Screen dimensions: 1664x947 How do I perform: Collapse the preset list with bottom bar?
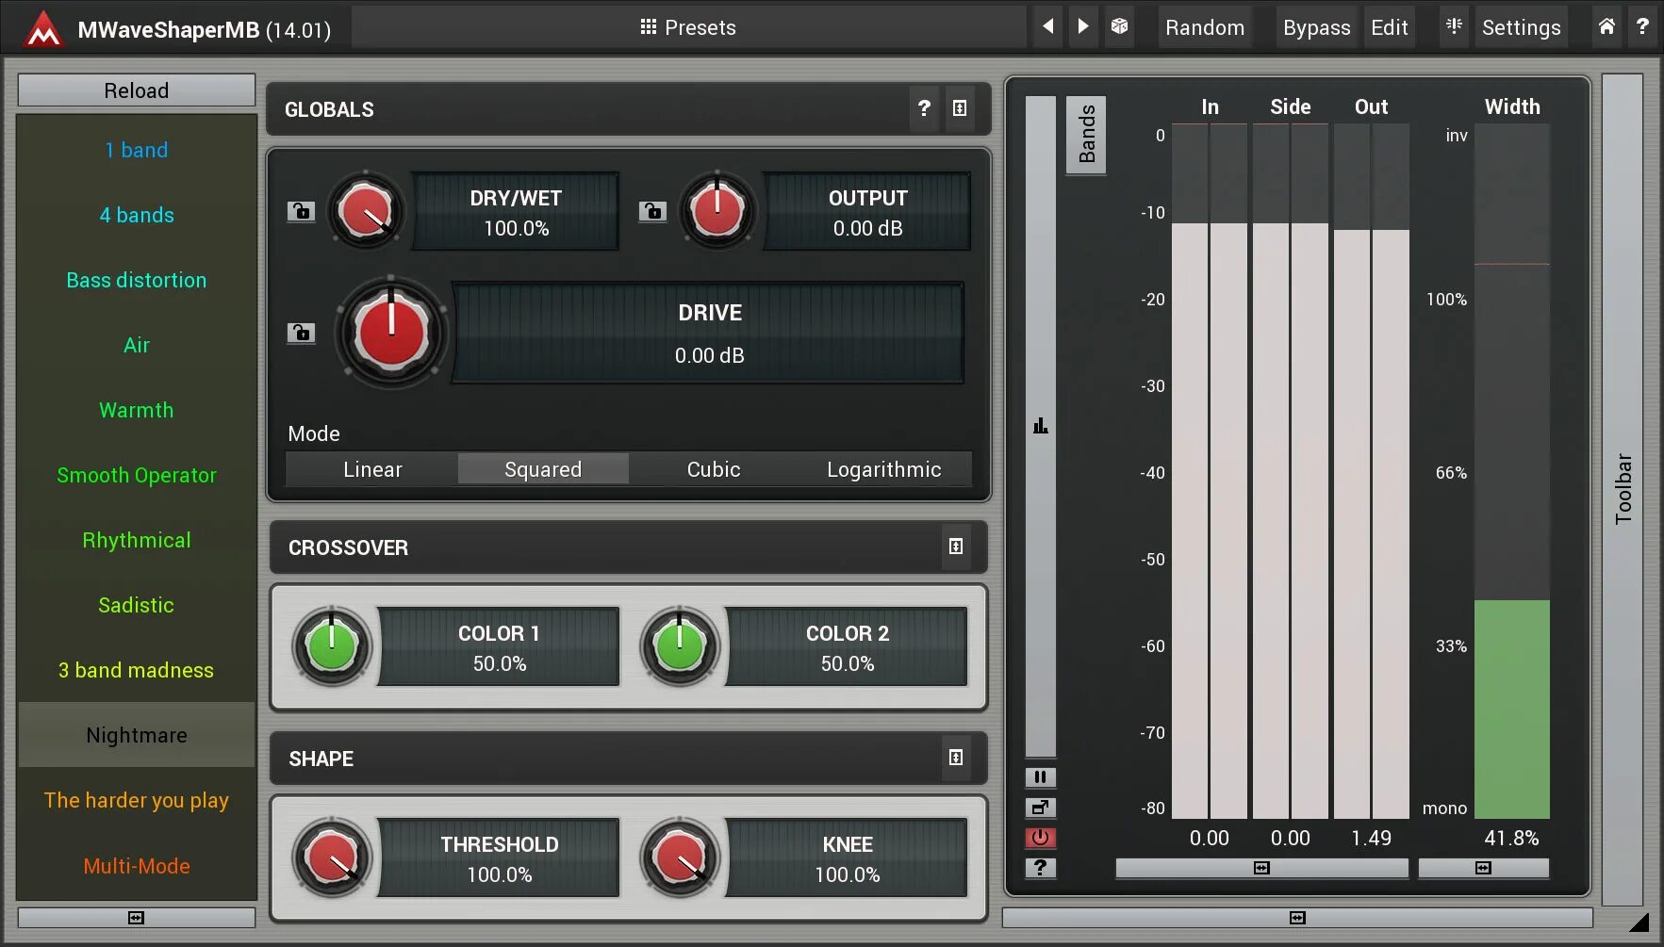coord(137,918)
